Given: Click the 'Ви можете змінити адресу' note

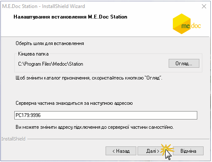Looking at the screenshot, I should click(95, 127).
